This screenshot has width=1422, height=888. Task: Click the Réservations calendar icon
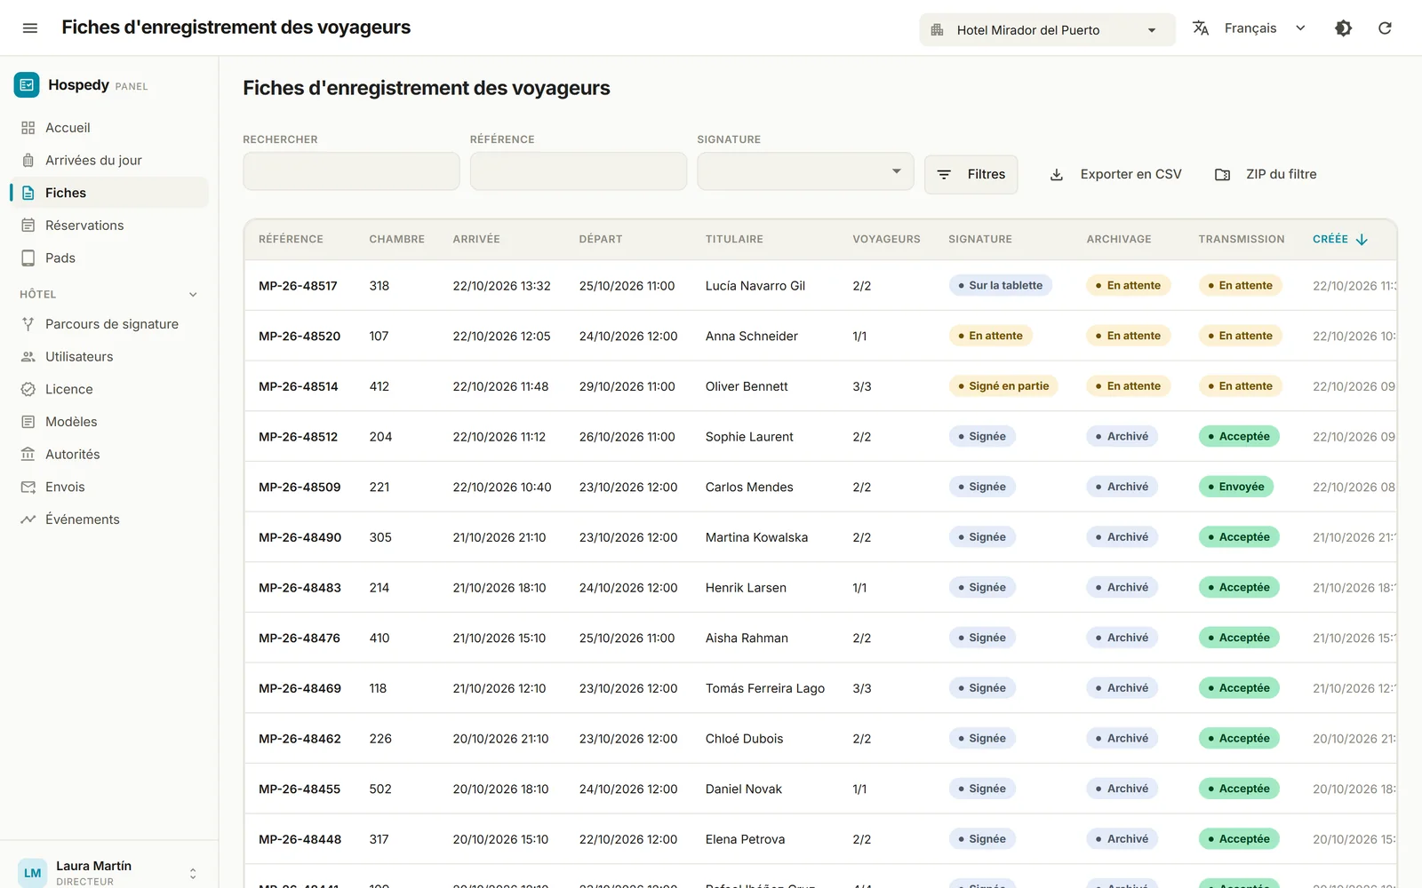coord(28,226)
